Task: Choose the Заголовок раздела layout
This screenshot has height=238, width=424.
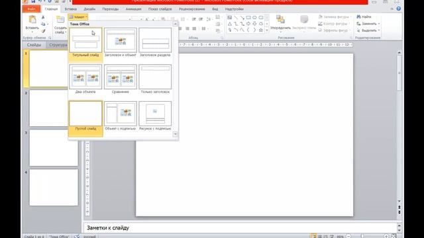Action: 155,42
